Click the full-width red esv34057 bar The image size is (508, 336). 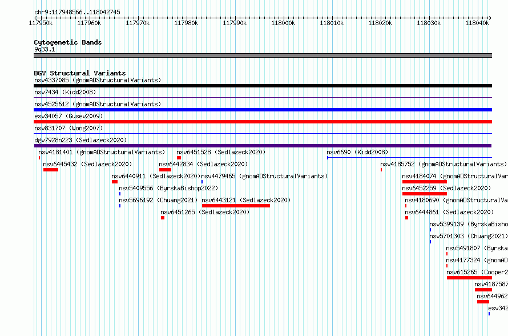[263, 122]
